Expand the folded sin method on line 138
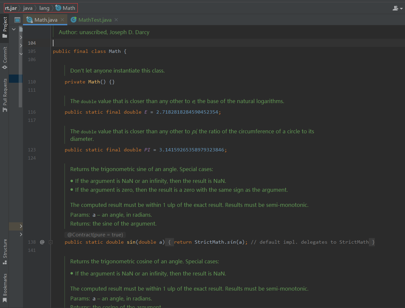Viewport: 405px width, 308px height. [51, 242]
